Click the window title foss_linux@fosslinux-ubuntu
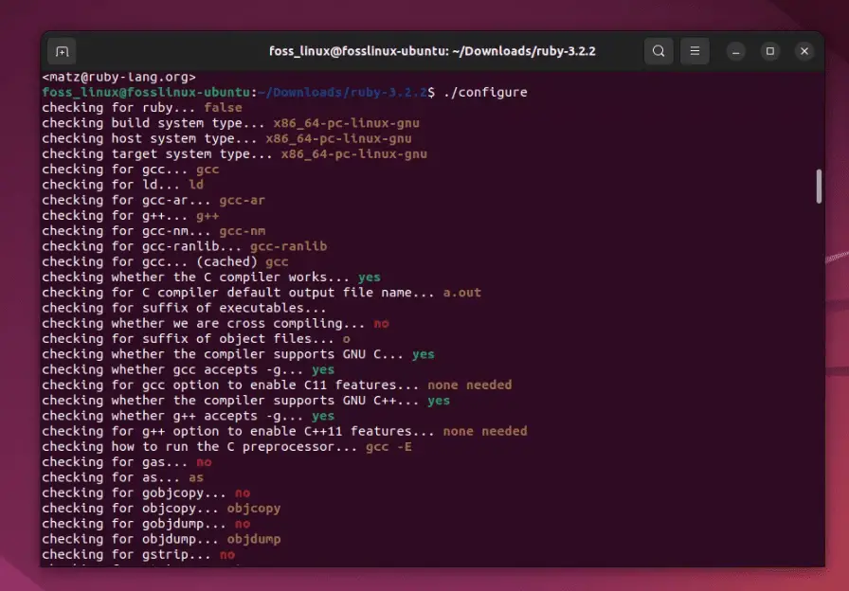 click(432, 51)
